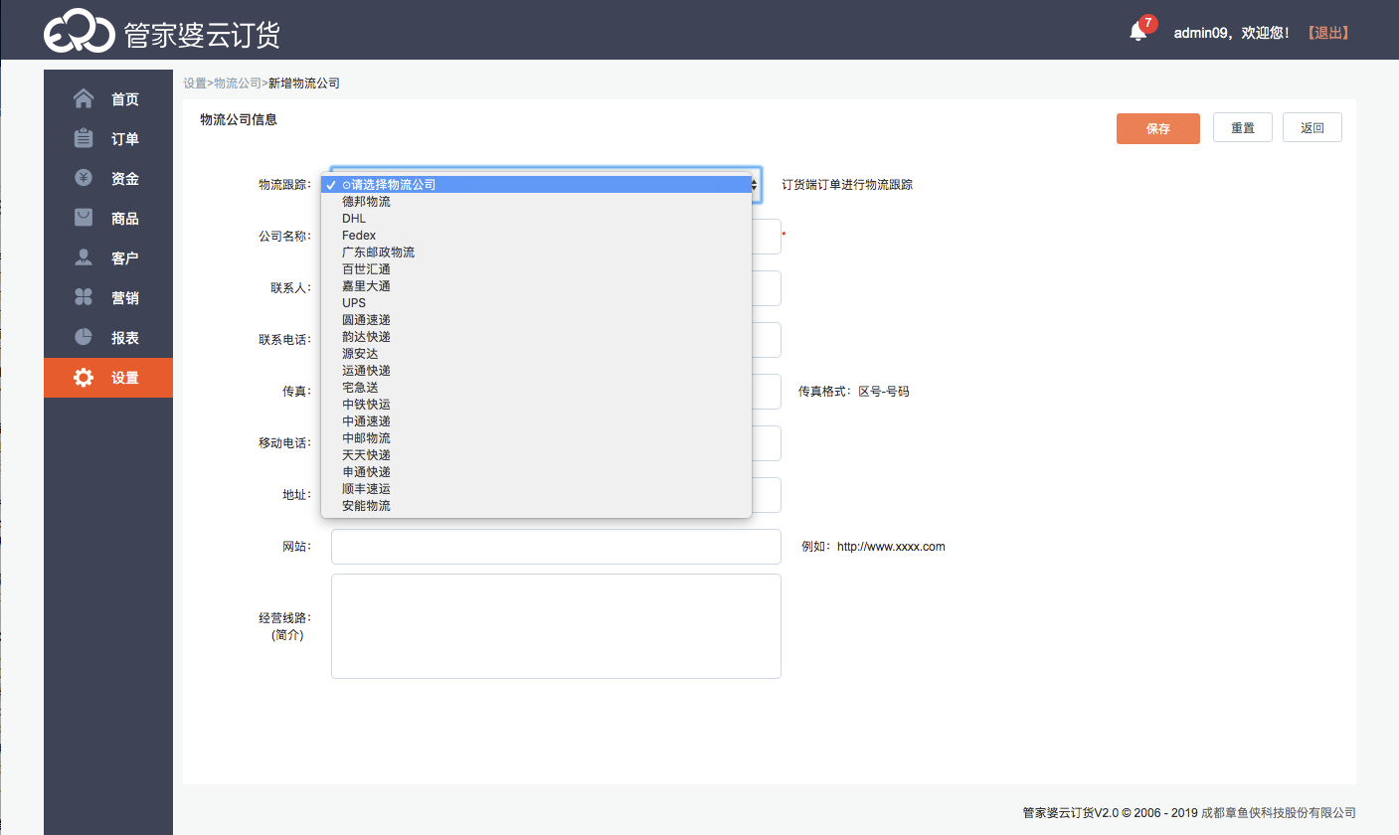Choose 德邦物流 from the dropdown list
1399x835 pixels.
pyautogui.click(x=536, y=202)
